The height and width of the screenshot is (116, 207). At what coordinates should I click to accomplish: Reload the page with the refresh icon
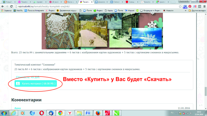[x=11, y=6]
